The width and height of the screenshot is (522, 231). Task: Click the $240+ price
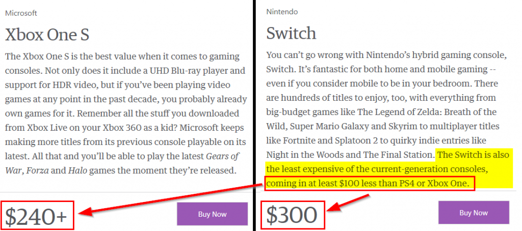(x=37, y=216)
